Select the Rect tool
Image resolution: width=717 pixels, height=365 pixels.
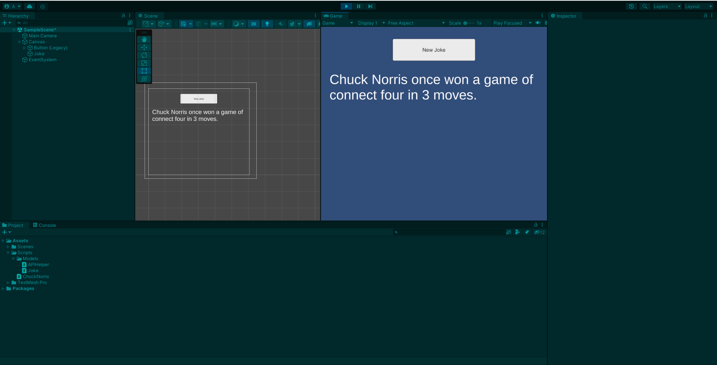click(144, 71)
